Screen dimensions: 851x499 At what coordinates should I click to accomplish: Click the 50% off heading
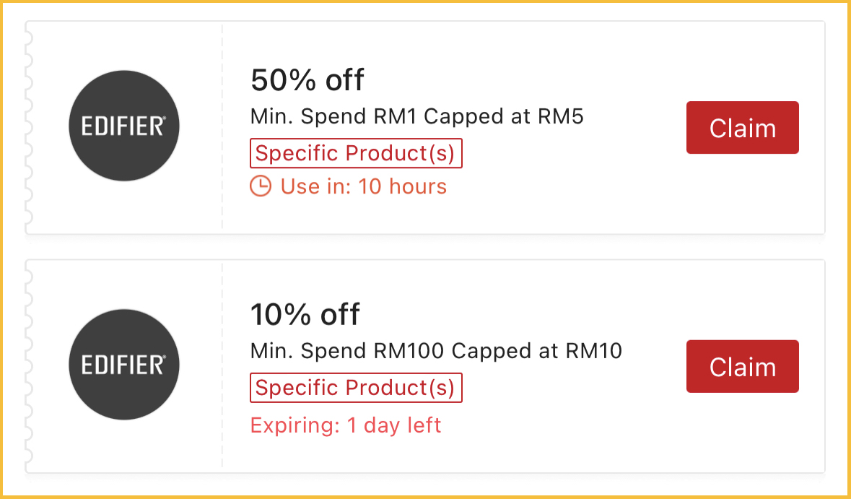point(307,80)
